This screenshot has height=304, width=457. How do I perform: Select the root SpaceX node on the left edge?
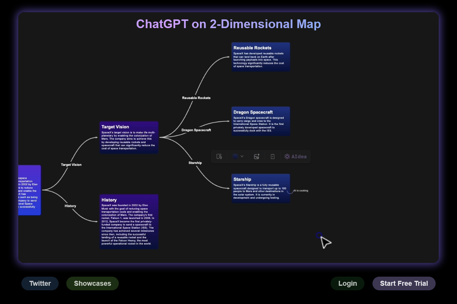pyautogui.click(x=29, y=190)
